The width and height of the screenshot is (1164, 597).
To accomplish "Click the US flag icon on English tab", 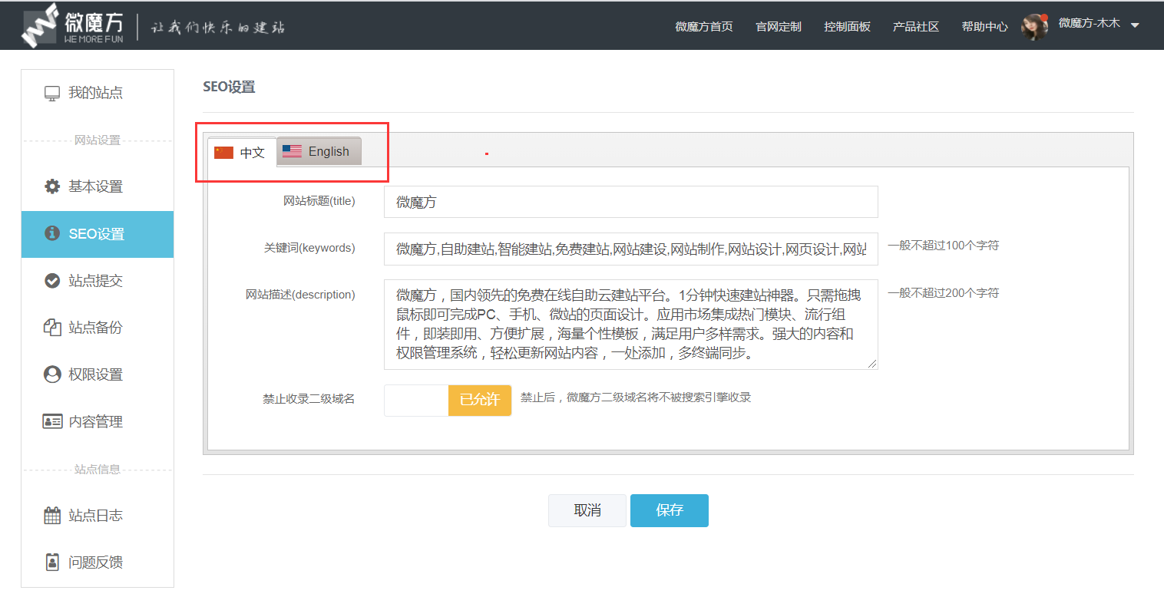I will pyautogui.click(x=292, y=151).
